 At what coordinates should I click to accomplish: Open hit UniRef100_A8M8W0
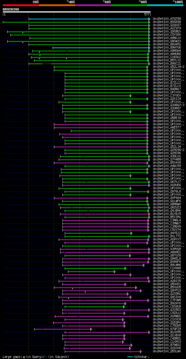(167, 204)
